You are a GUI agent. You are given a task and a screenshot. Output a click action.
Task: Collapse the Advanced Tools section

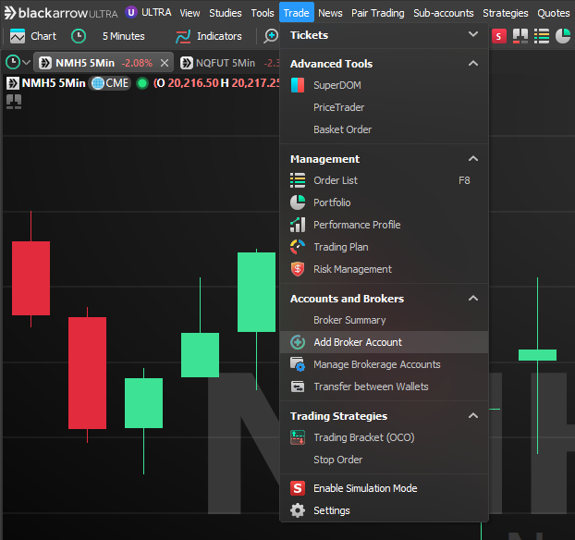click(473, 64)
